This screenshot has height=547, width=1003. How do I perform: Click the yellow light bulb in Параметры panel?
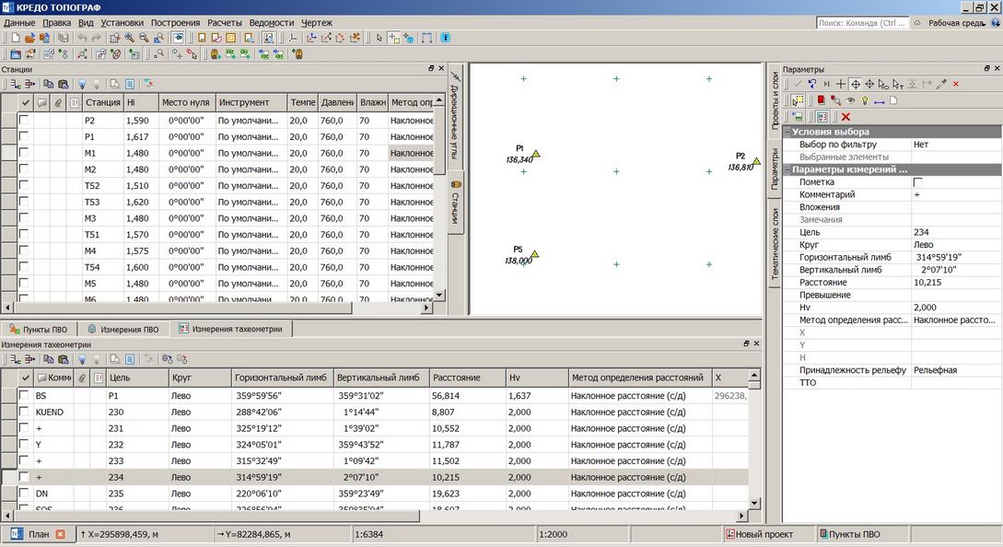pos(864,100)
